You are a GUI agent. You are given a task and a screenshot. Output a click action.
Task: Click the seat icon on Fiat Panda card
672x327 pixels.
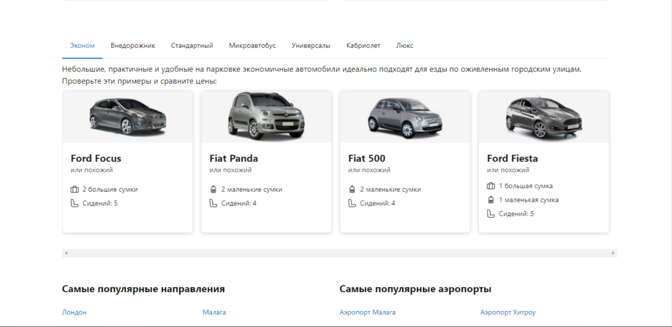pos(213,203)
